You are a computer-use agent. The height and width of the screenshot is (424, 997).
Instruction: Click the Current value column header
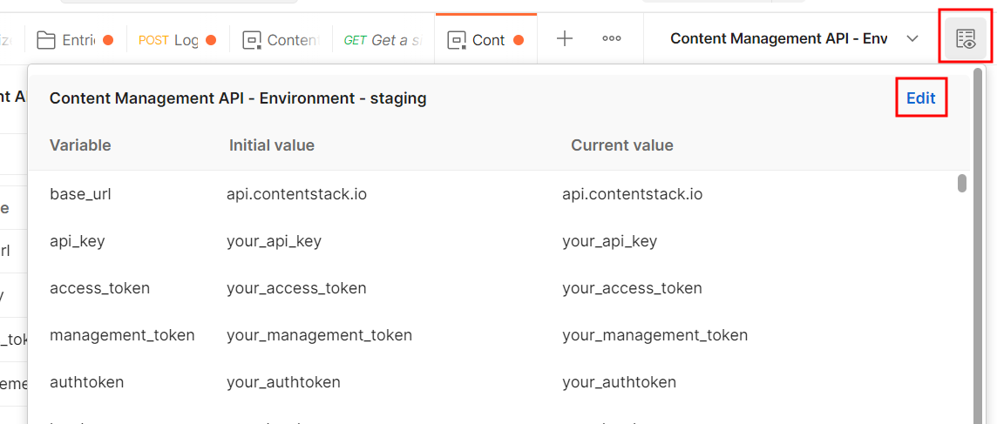(622, 145)
